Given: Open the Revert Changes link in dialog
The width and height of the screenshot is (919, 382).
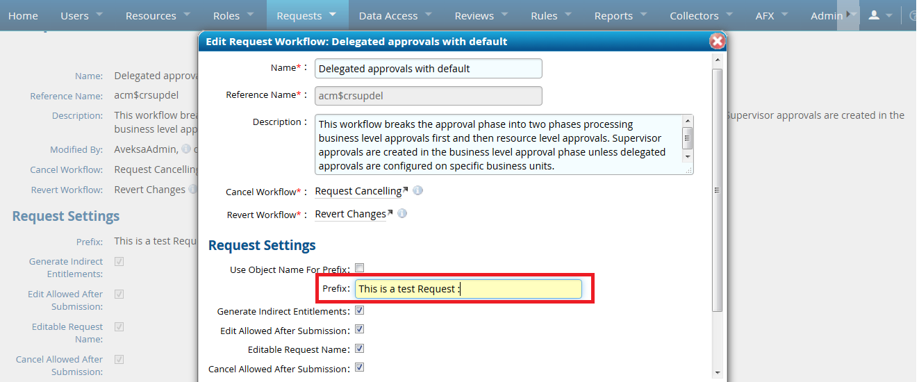Looking at the screenshot, I should (x=350, y=214).
